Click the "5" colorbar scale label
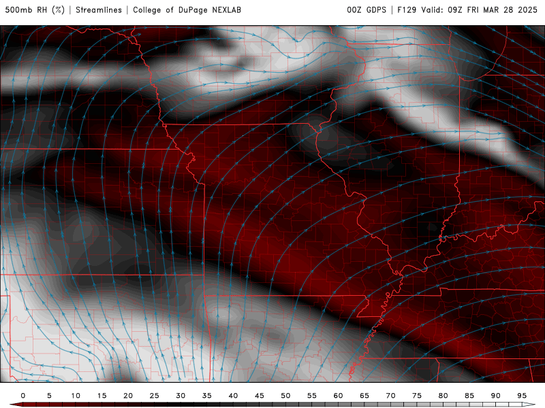The height and width of the screenshot is (408, 545). tap(49, 396)
